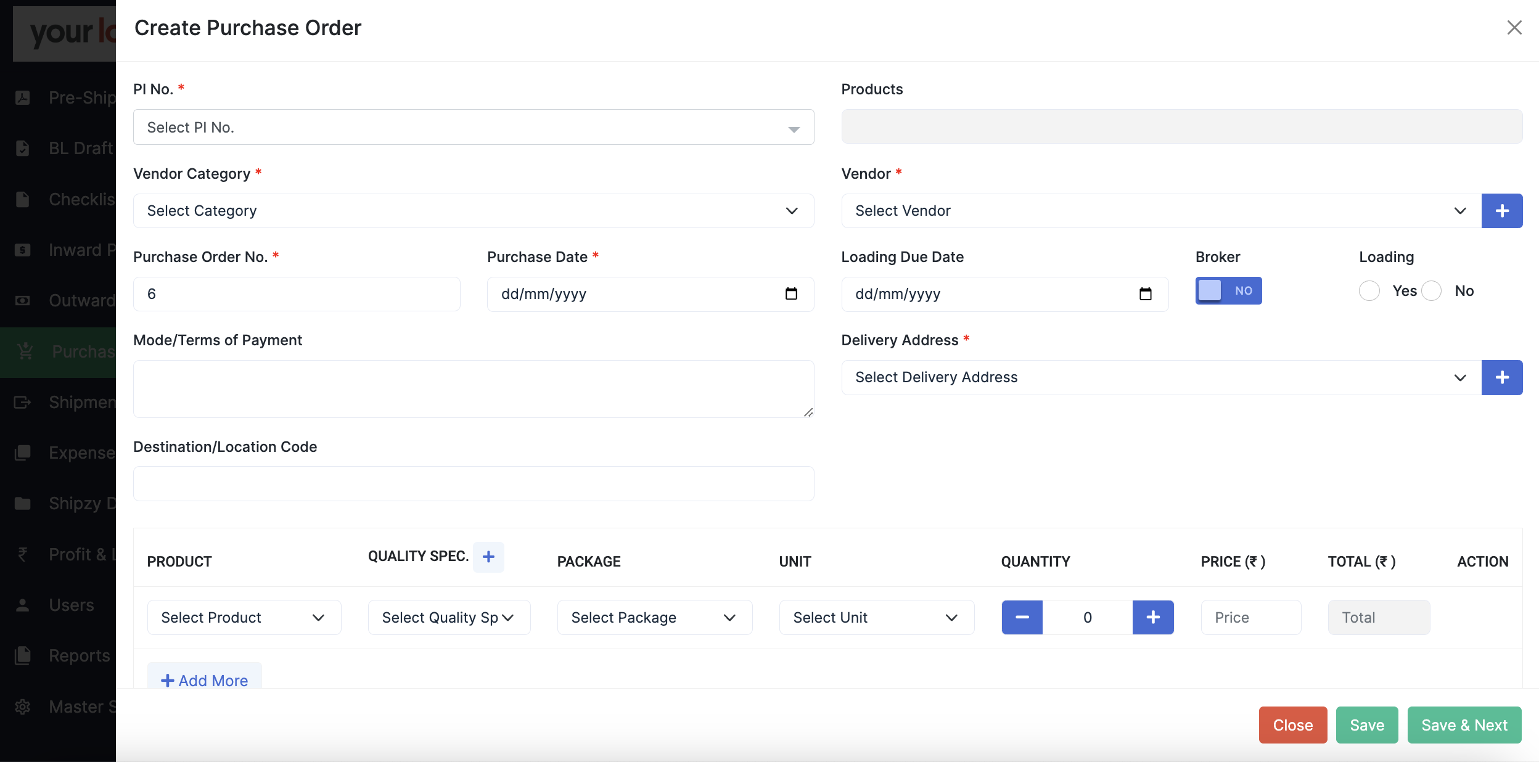1539x762 pixels.
Task: Toggle the Broker switch
Action: 1228,290
